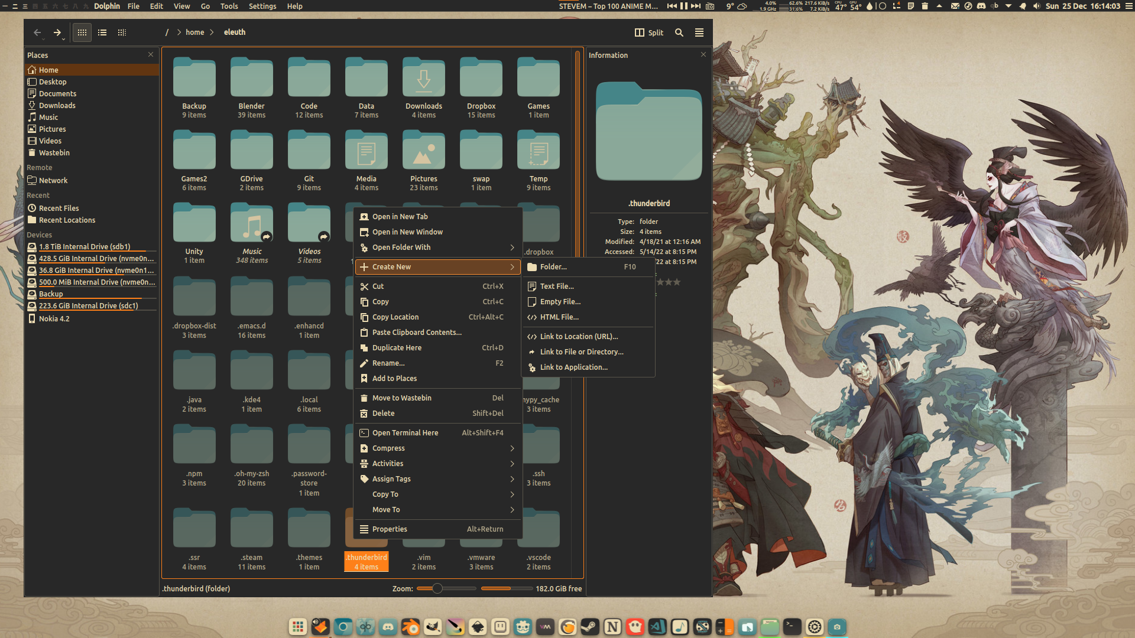Choose Open in New Window
Screen dimensions: 1135x638
coord(437,232)
